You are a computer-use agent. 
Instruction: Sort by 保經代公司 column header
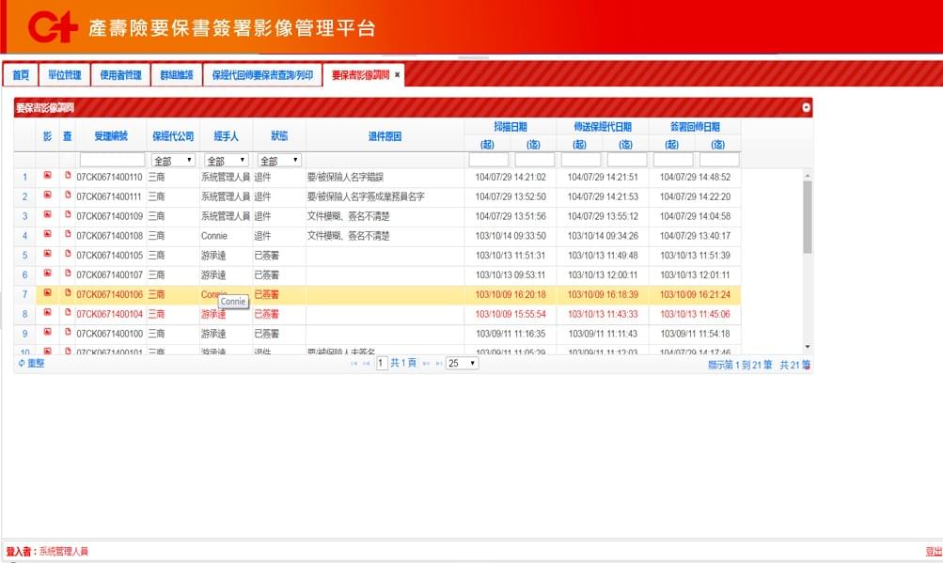[x=173, y=136]
